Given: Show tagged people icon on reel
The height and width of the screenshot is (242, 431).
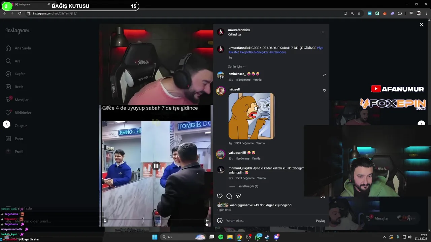Looking at the screenshot, I should pos(105,221).
